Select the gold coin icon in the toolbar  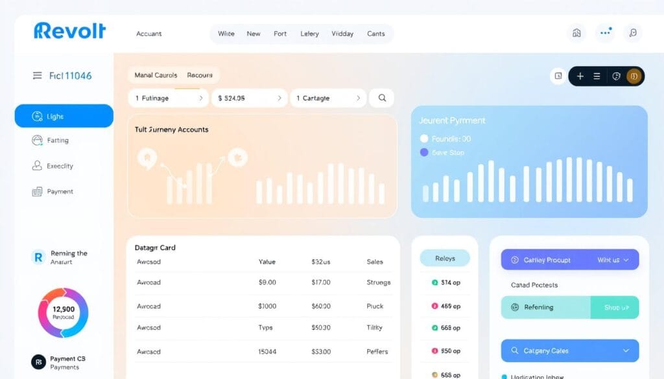(633, 76)
